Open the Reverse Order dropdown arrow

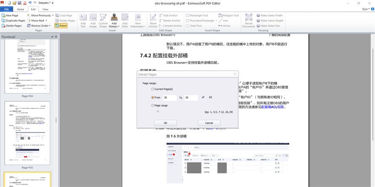pyautogui.click(x=49, y=26)
